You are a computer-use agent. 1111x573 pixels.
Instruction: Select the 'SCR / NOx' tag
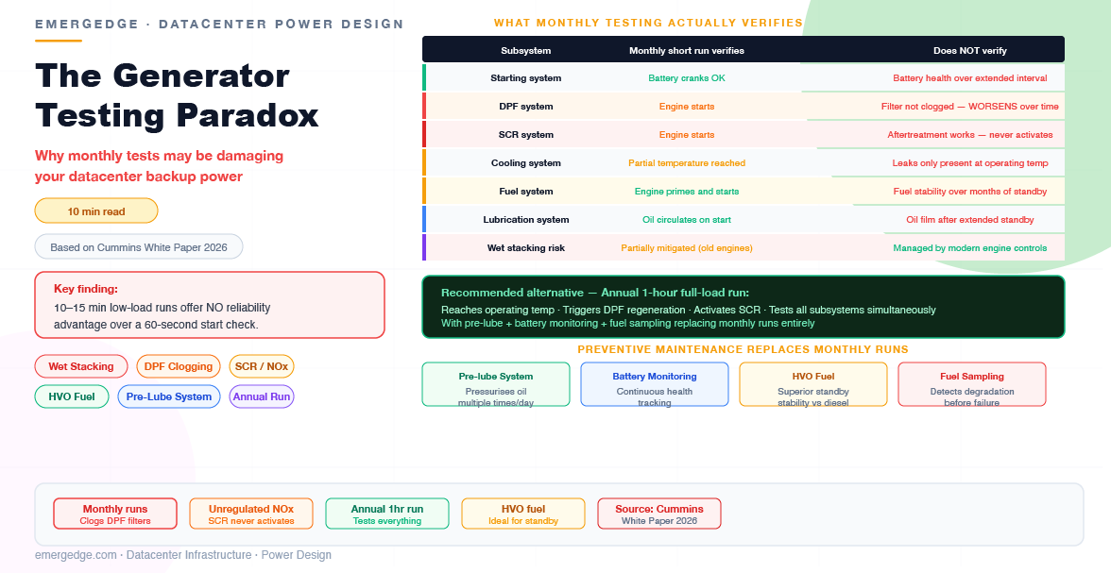(262, 366)
